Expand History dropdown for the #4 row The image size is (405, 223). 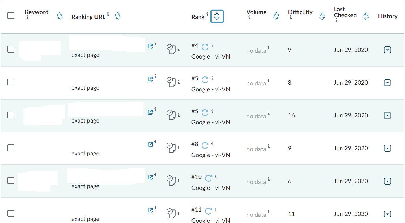click(387, 50)
